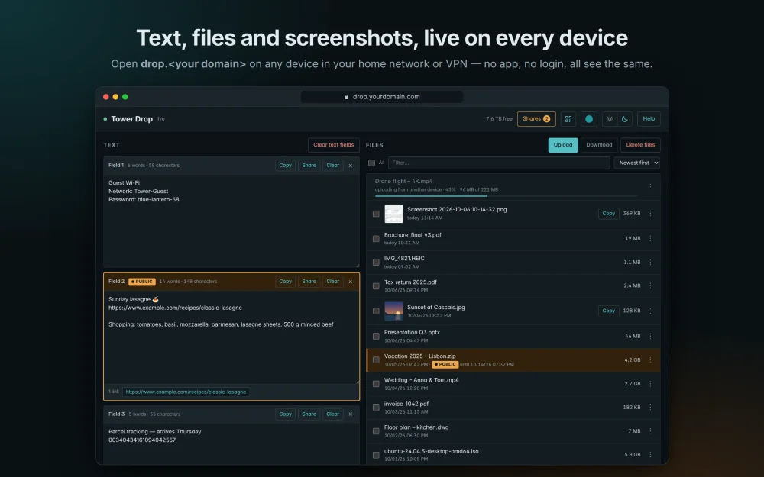Open more options for Vacation 2025 – Lisbon.zip

point(650,359)
